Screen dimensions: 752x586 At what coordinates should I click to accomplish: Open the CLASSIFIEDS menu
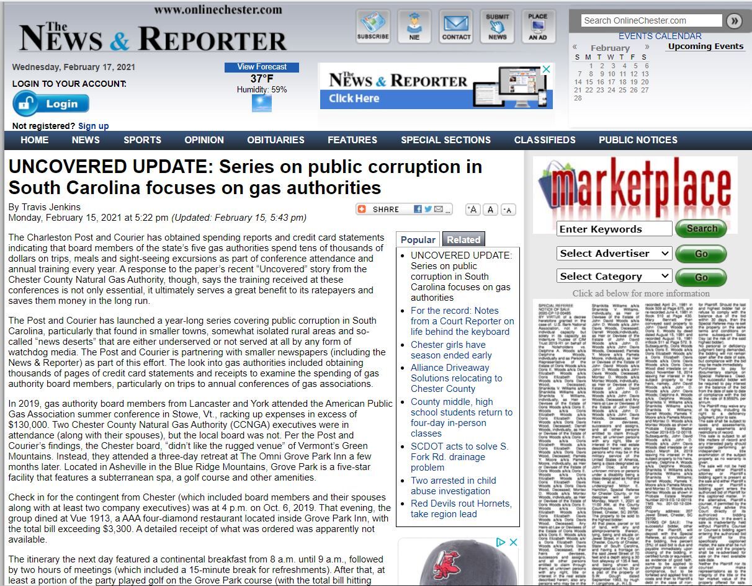(545, 140)
